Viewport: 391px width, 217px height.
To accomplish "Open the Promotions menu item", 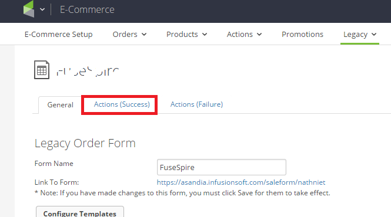I will 302,34.
